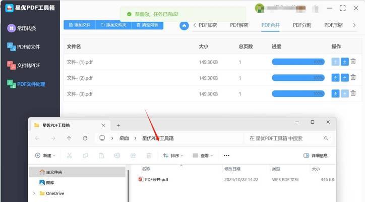Screen dimensions: 365x202
Task: Move 文件- (2).pdf up in list
Action: coord(335,78)
